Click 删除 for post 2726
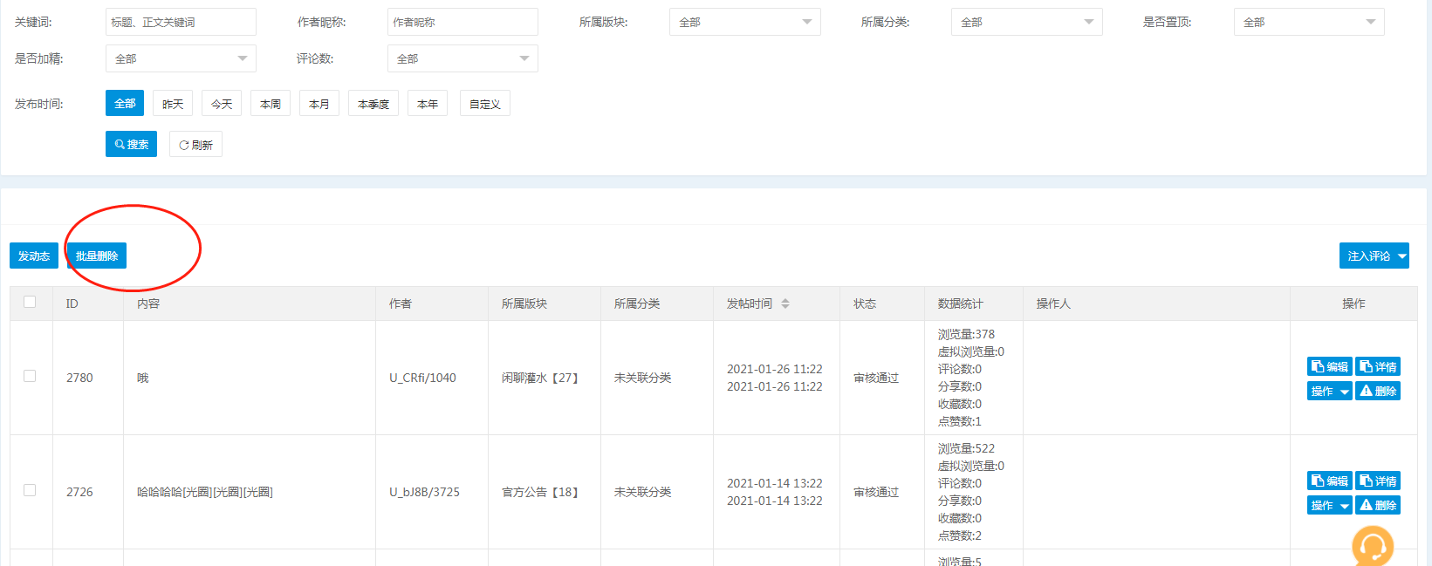This screenshot has width=1432, height=566. point(1378,505)
